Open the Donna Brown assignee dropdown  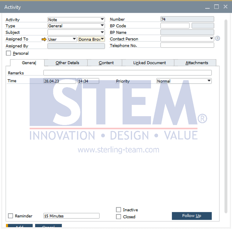91,39
